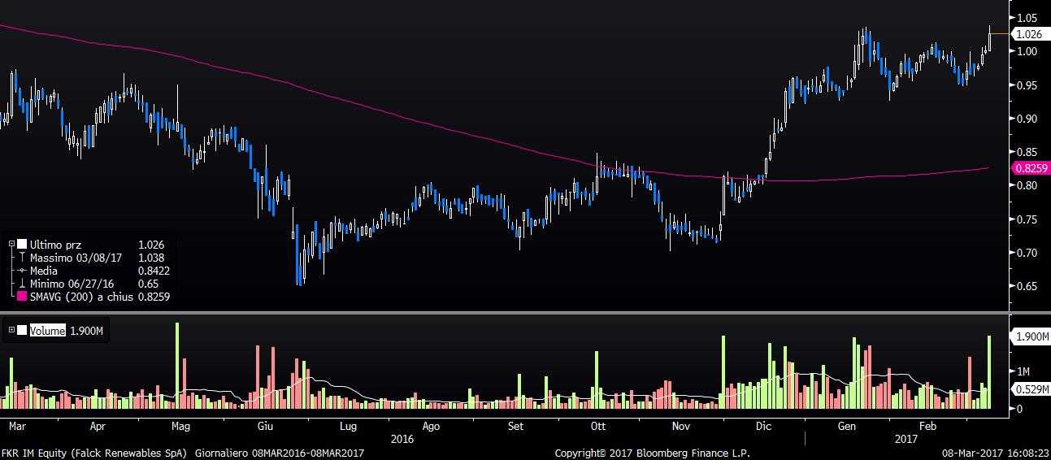
Task: Click the Massimo high marker icon
Action: click(22, 258)
